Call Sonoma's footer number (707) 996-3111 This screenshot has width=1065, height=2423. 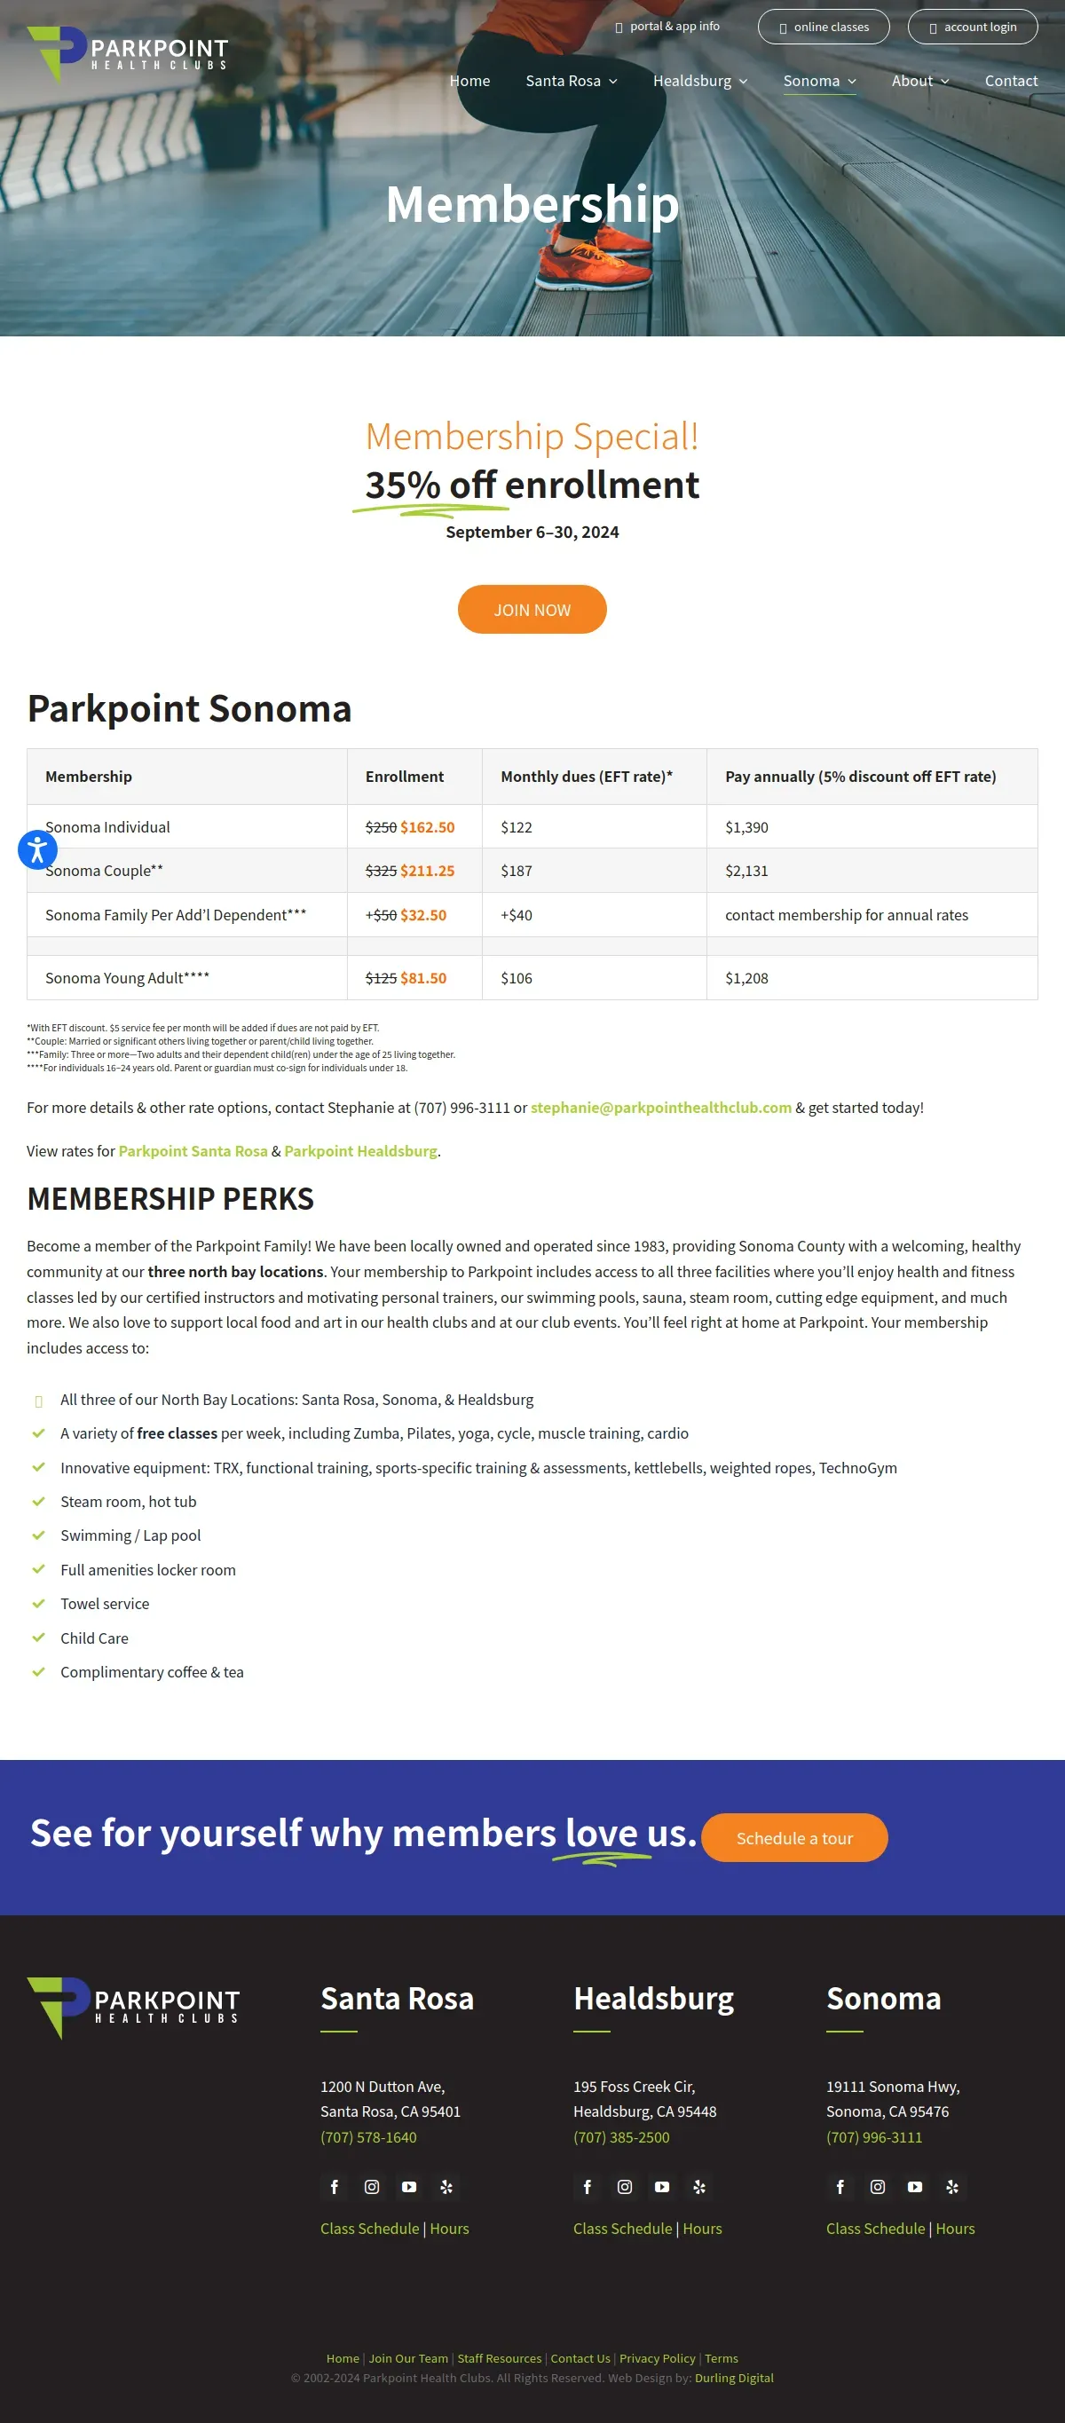[x=874, y=2137]
